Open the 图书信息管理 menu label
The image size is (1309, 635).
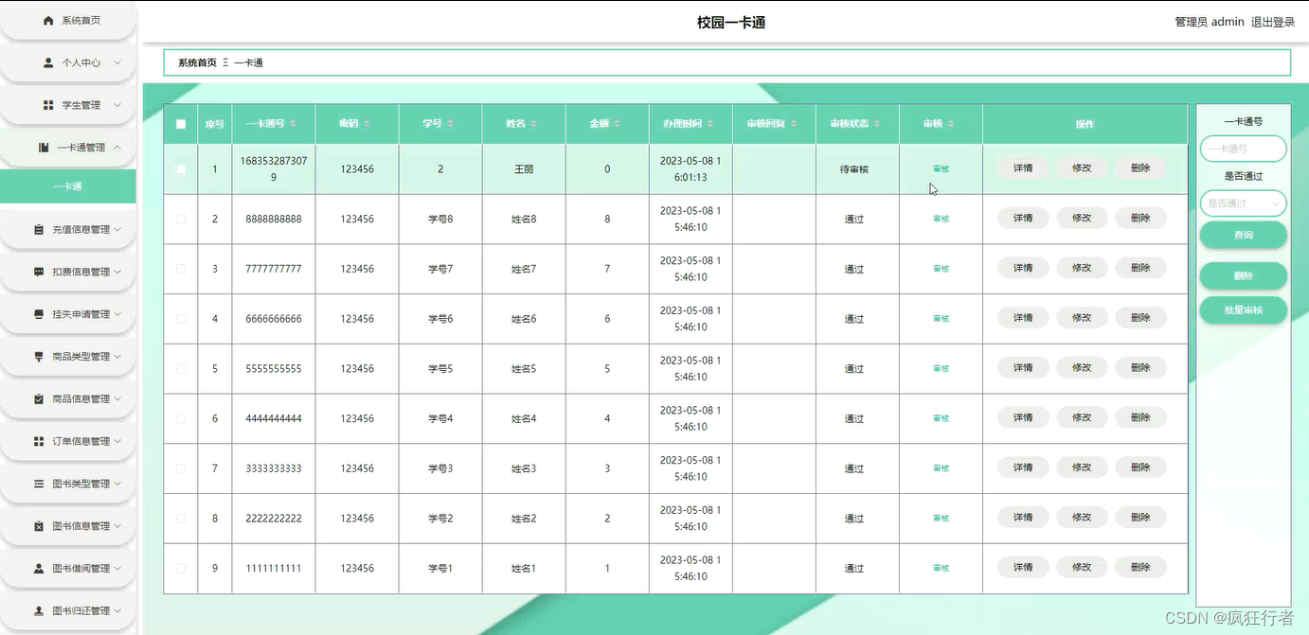click(x=81, y=526)
